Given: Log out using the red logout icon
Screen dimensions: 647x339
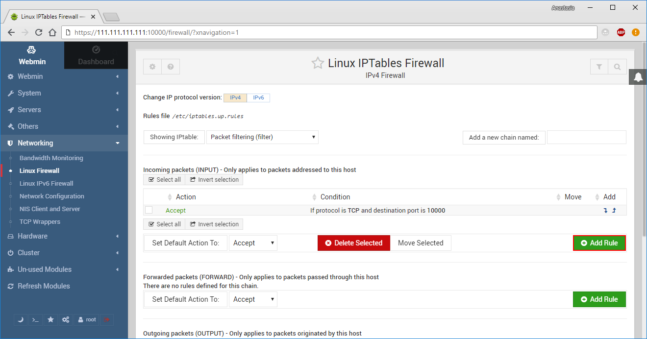Looking at the screenshot, I should click(107, 319).
